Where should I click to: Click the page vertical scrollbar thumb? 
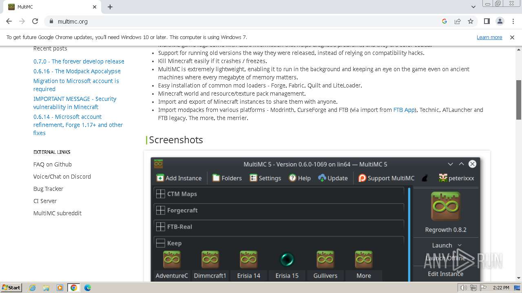[x=519, y=101]
